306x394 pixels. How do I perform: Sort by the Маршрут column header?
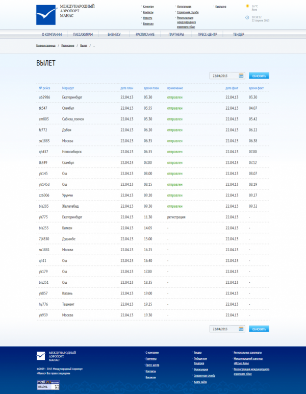(x=68, y=88)
